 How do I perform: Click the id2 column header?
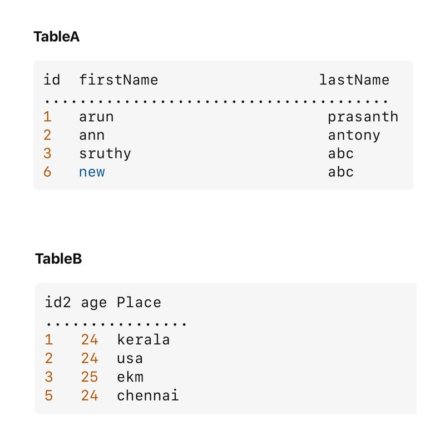click(x=58, y=302)
